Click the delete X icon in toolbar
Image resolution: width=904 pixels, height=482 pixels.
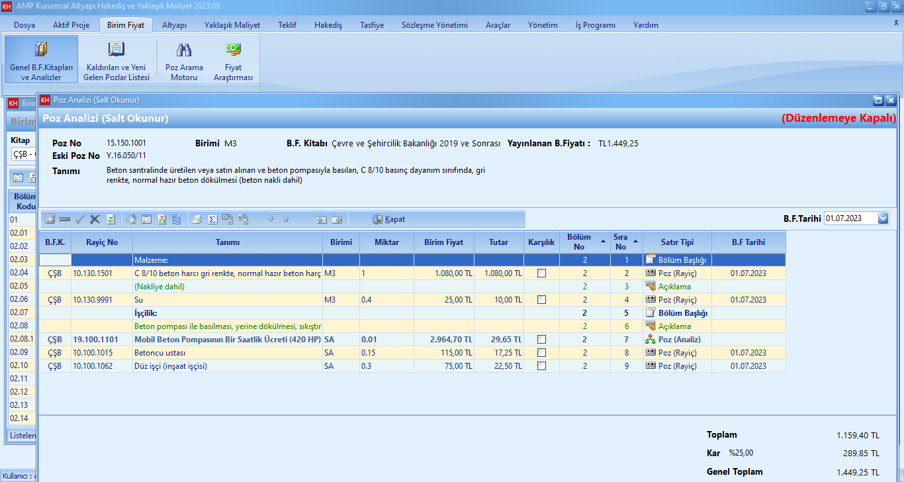pos(95,219)
